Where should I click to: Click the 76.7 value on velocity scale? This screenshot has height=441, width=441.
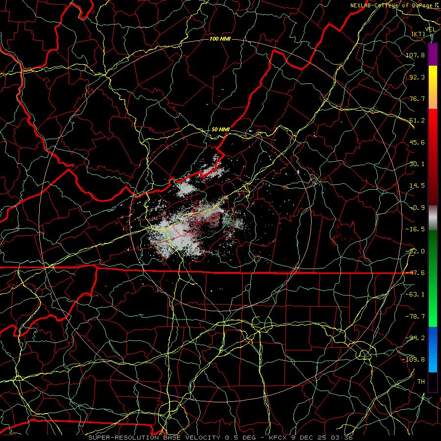[417, 98]
